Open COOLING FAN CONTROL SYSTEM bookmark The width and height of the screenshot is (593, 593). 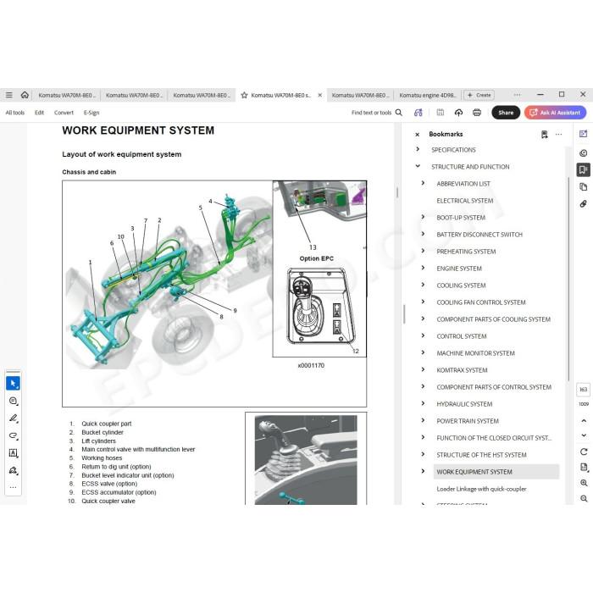481,302
